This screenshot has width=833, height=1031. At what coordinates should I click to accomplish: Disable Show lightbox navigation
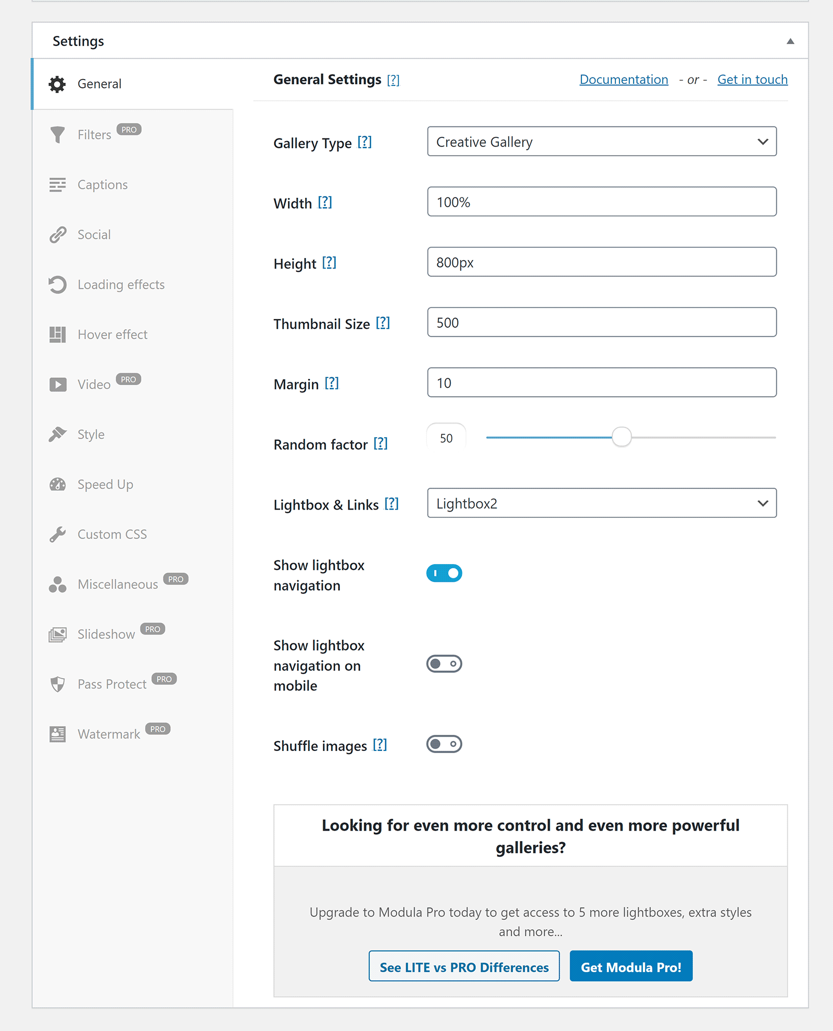(444, 572)
